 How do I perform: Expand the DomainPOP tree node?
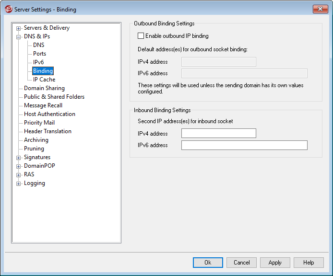[x=19, y=166]
